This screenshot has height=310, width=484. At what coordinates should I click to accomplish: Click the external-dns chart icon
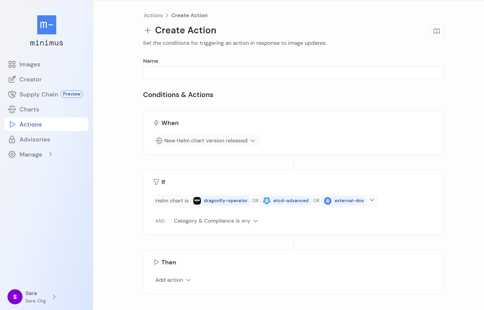pos(328,201)
